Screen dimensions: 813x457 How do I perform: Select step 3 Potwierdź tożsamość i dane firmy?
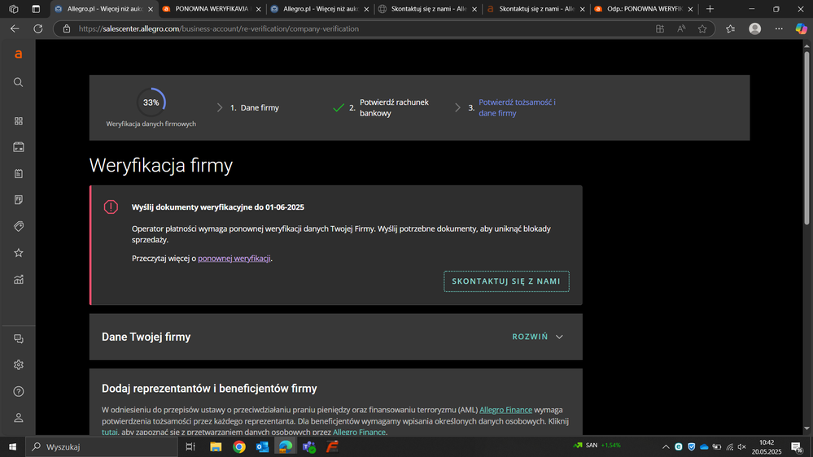[x=516, y=108]
